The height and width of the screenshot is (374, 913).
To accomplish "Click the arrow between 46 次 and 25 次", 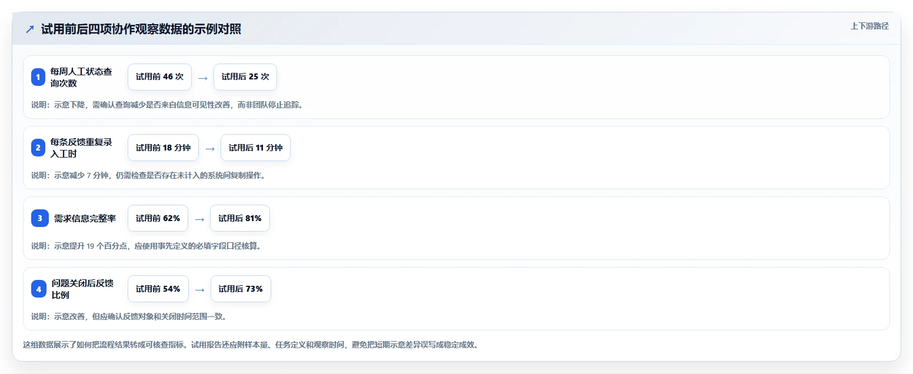I will coord(202,78).
